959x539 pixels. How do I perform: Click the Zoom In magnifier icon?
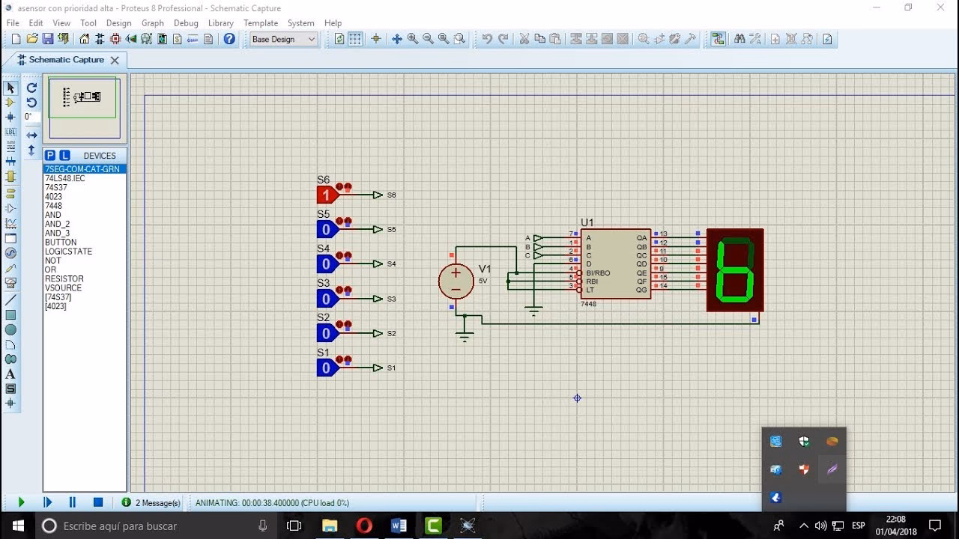pos(412,39)
